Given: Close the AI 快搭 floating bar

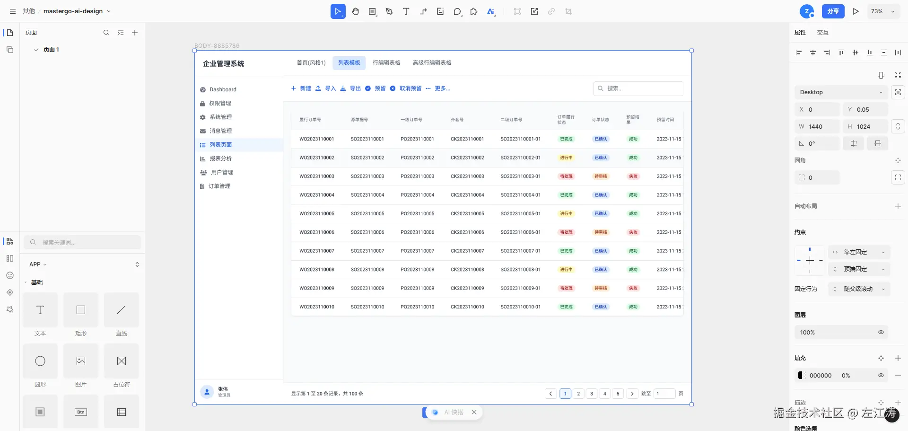Looking at the screenshot, I should 474,413.
